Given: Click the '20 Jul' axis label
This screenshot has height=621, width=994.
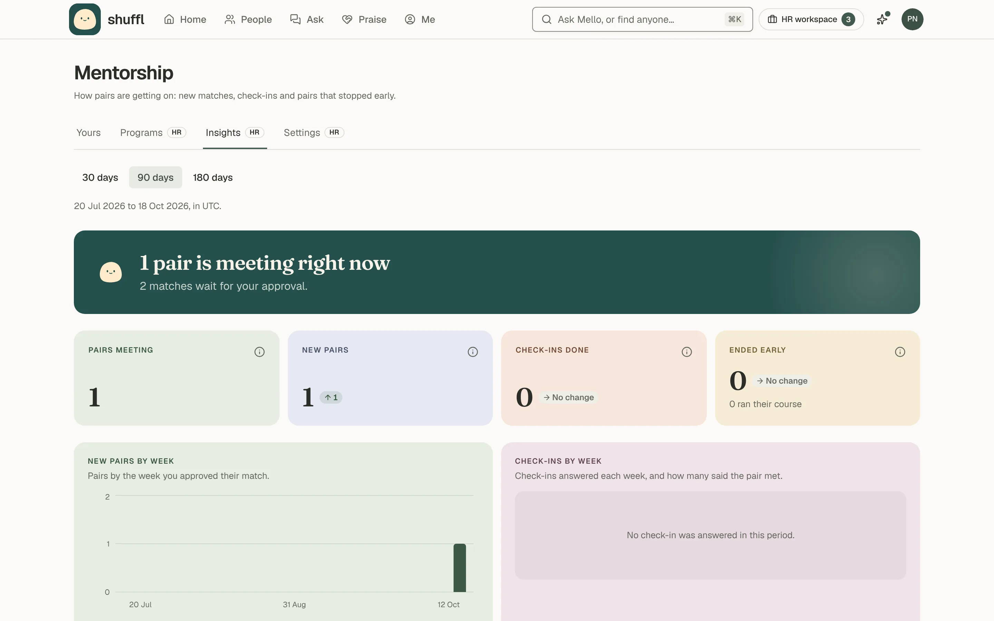Looking at the screenshot, I should (x=140, y=604).
